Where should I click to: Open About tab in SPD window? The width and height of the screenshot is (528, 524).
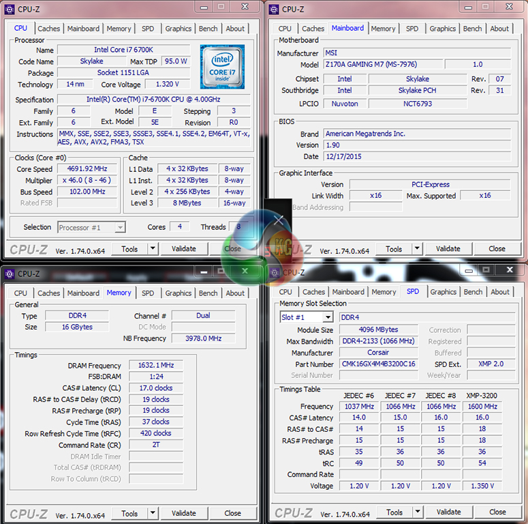[x=500, y=292]
